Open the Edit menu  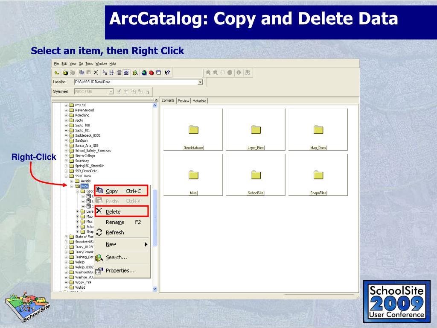[64, 64]
